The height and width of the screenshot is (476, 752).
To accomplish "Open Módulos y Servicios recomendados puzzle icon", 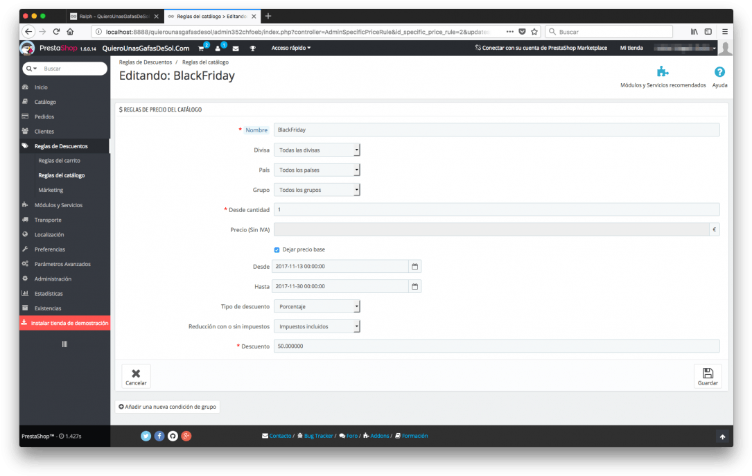I will [x=663, y=72].
